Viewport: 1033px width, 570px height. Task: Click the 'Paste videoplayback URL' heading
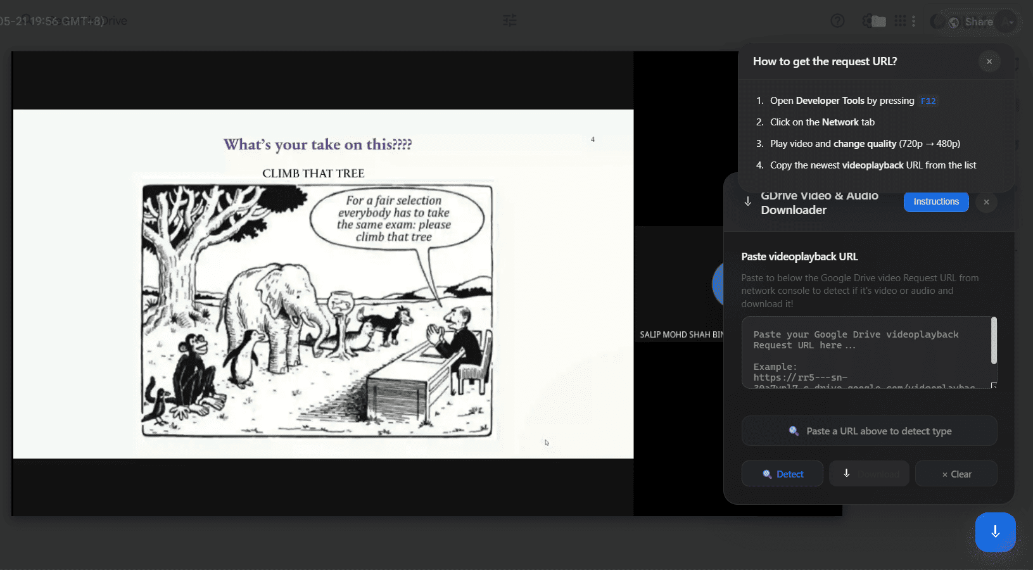point(799,256)
